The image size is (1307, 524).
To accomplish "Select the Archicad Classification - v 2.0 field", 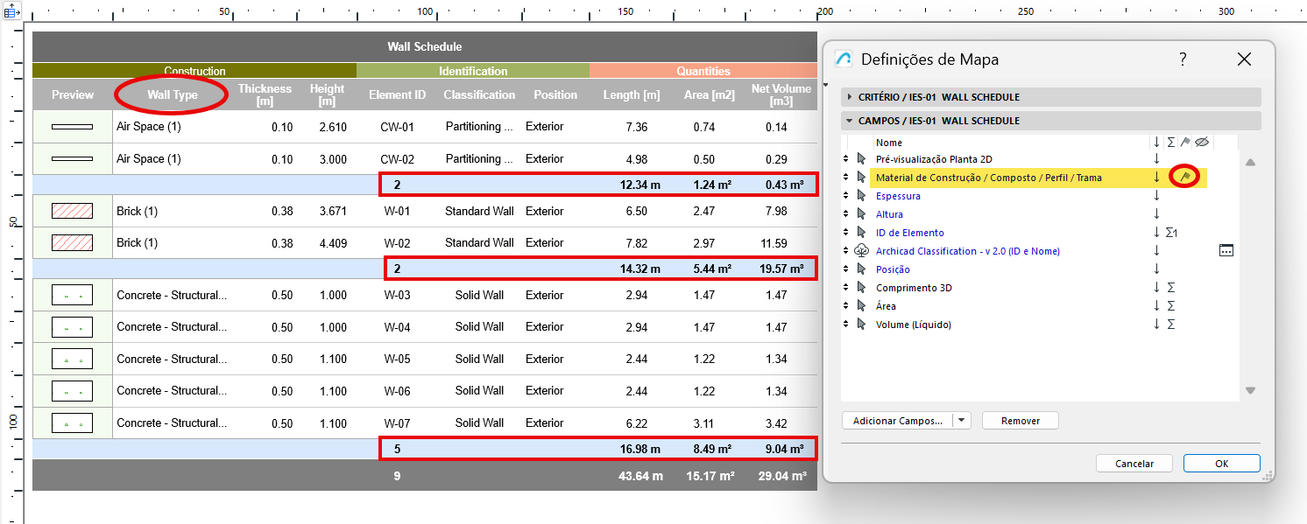I will pyautogui.click(x=968, y=251).
